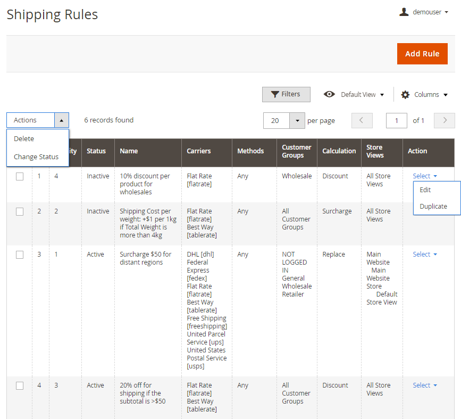Choose Change Status in Actions menu

point(36,157)
